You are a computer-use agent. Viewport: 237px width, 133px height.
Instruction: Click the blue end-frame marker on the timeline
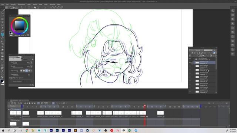[201, 106]
